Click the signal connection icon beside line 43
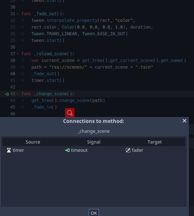The width and height of the screenshot is (194, 216). point(6,94)
